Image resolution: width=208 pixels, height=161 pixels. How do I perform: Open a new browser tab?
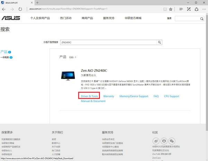(37, 2)
